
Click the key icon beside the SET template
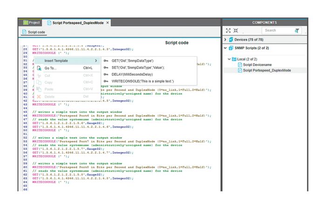coord(106,68)
